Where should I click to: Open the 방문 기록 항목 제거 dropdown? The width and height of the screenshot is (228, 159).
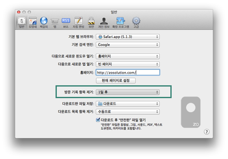click(x=128, y=92)
